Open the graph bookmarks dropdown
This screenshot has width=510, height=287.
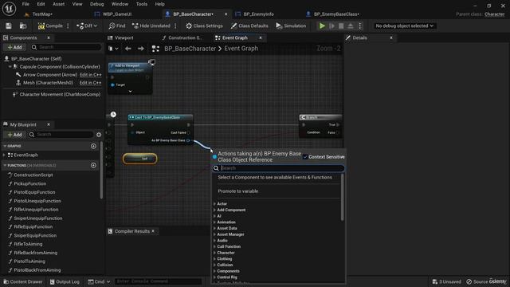[113, 49]
